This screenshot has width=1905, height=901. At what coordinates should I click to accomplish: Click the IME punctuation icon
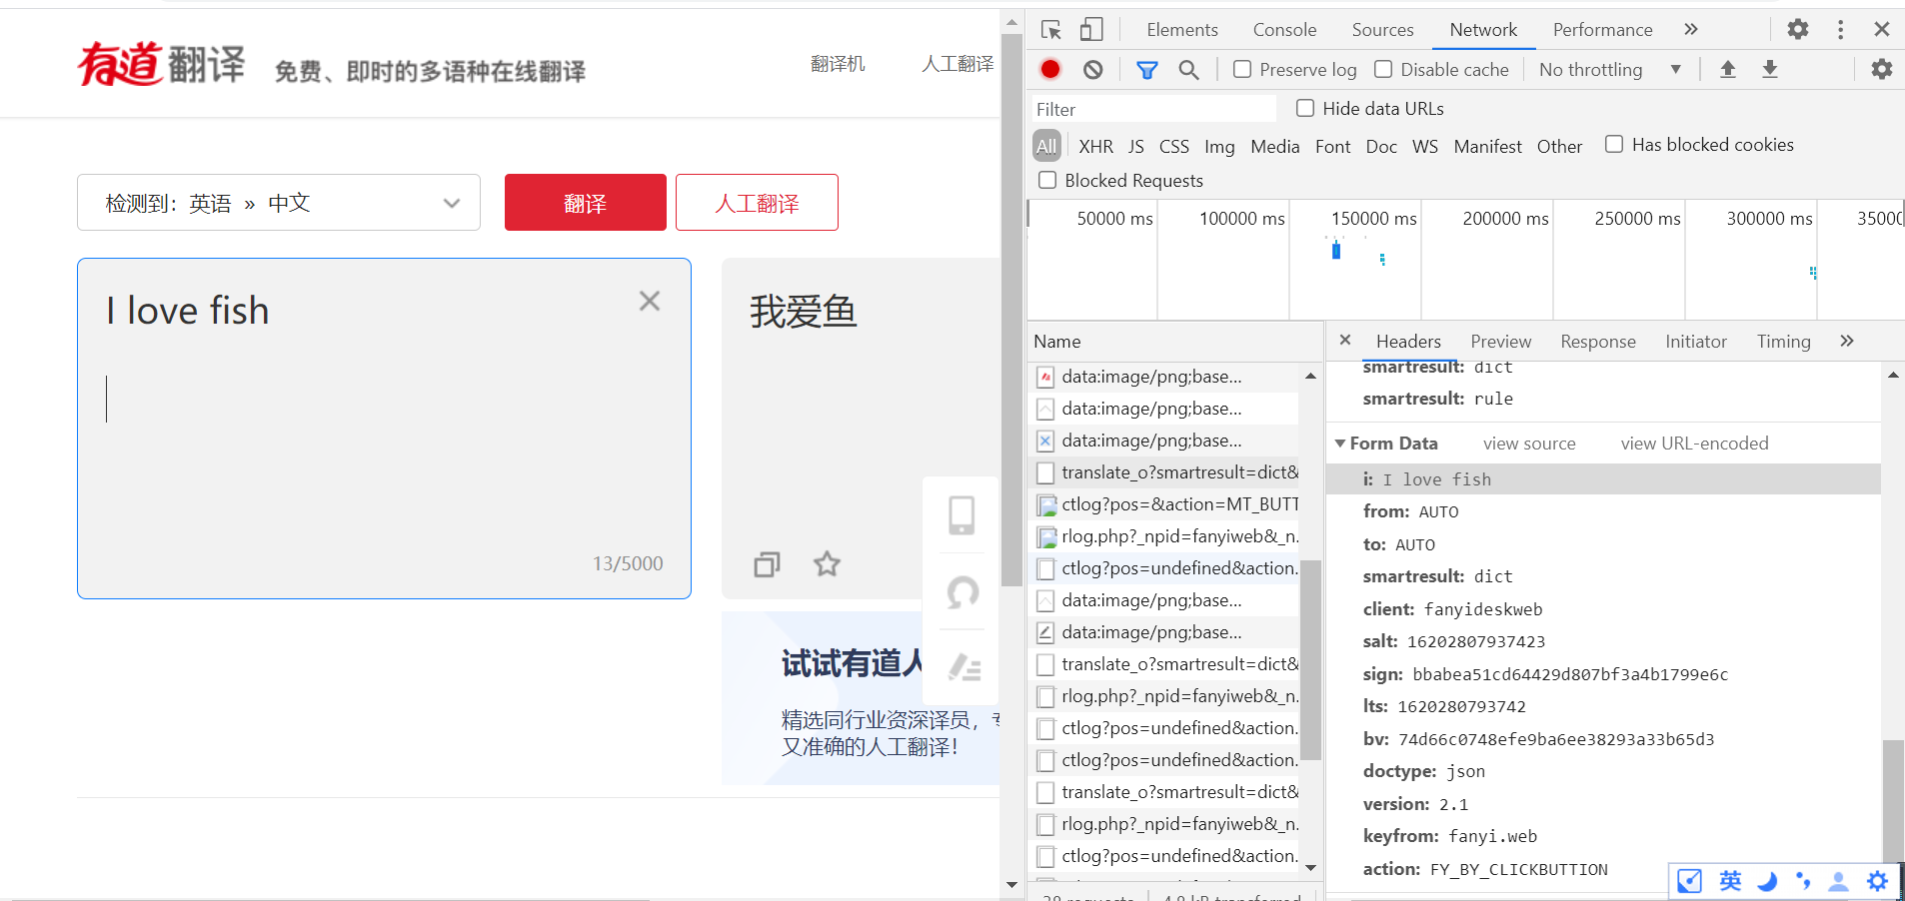tap(1803, 880)
